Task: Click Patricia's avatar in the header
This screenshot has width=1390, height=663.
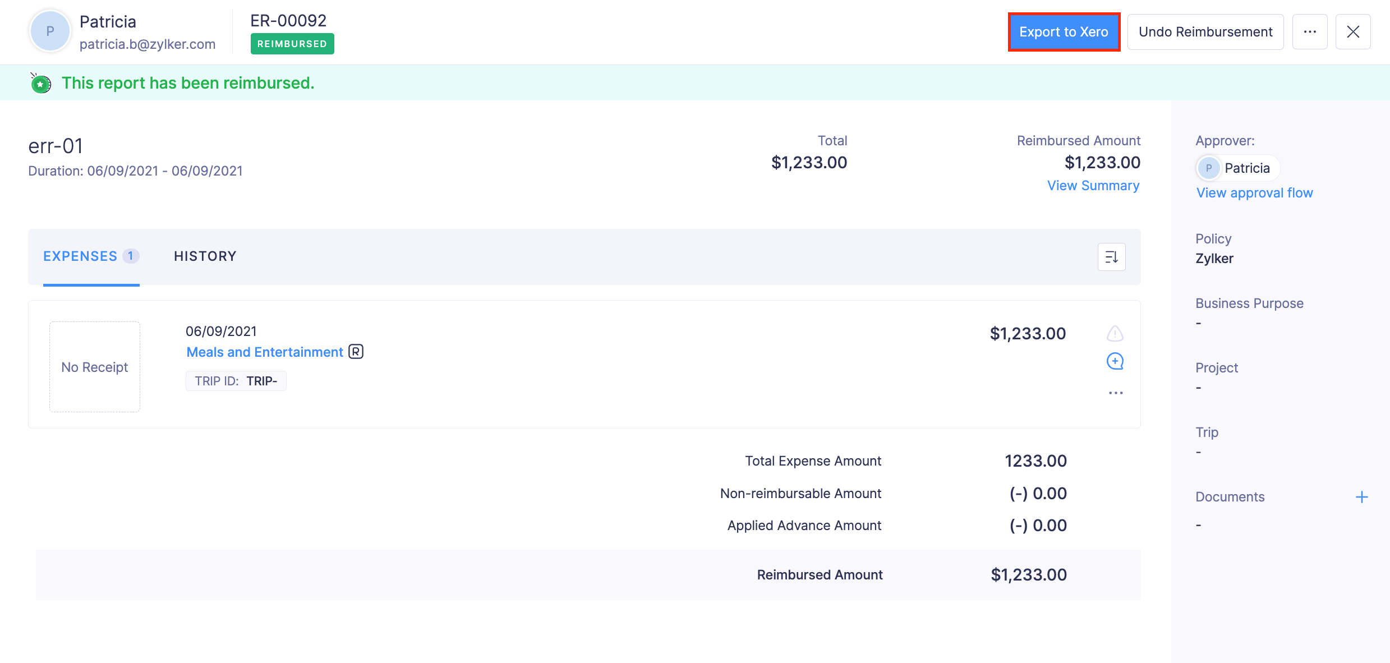Action: point(50,31)
